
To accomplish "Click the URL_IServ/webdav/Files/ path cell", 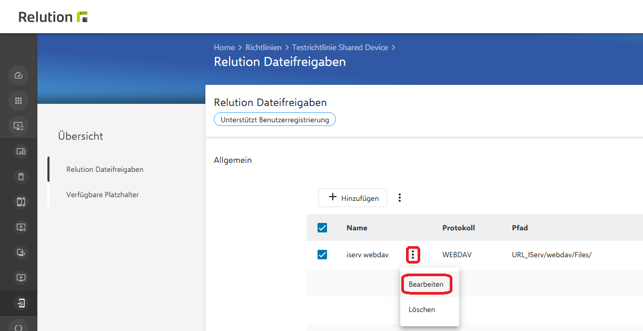I will (x=552, y=255).
